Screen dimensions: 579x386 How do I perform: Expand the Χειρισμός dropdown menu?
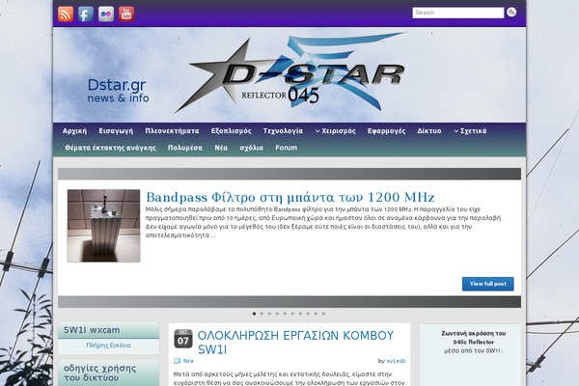tap(335, 131)
